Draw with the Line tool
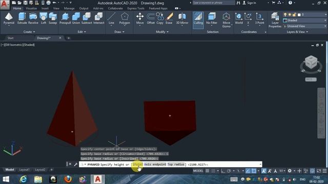 click(x=111, y=18)
